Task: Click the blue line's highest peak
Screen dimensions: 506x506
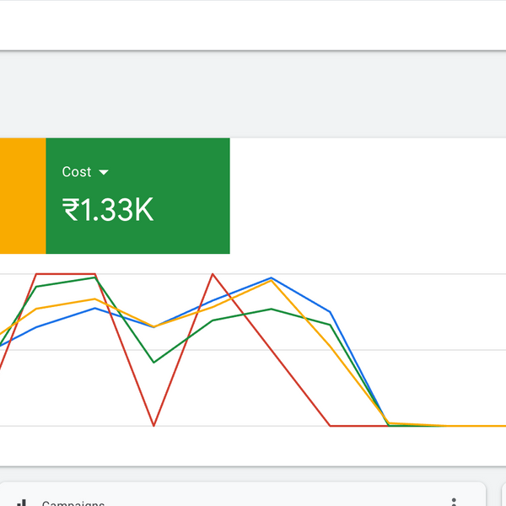Action: click(x=271, y=277)
